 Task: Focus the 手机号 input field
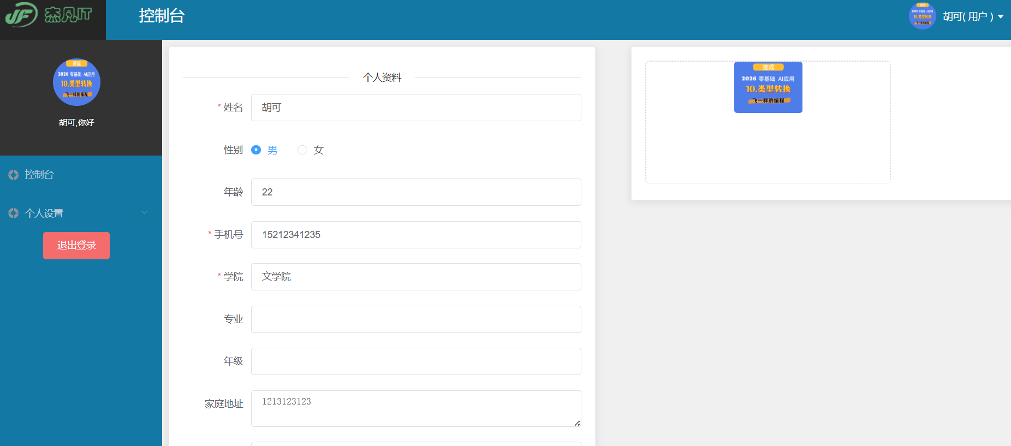(416, 235)
